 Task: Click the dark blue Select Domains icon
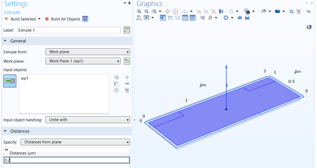pyautogui.click(x=277, y=11)
